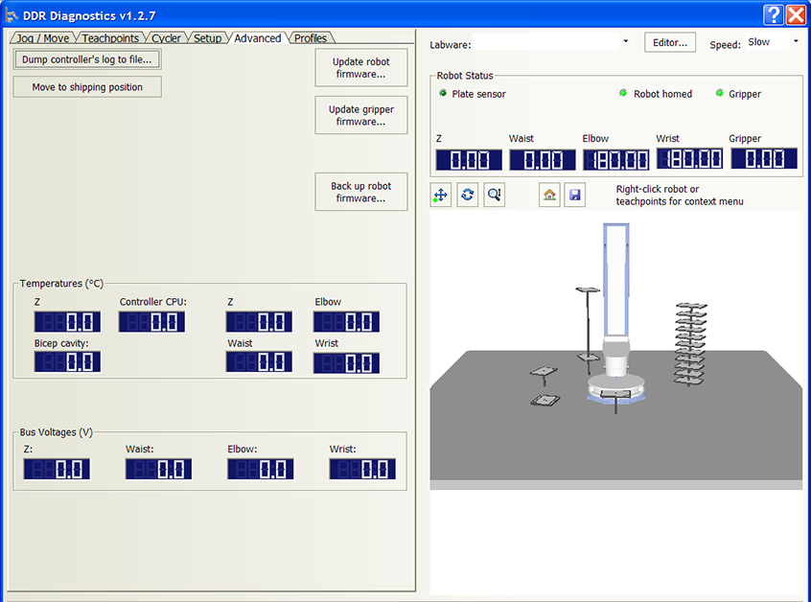Click the Gripper status indicator
Viewport: 811px width, 602px height.
click(x=719, y=94)
